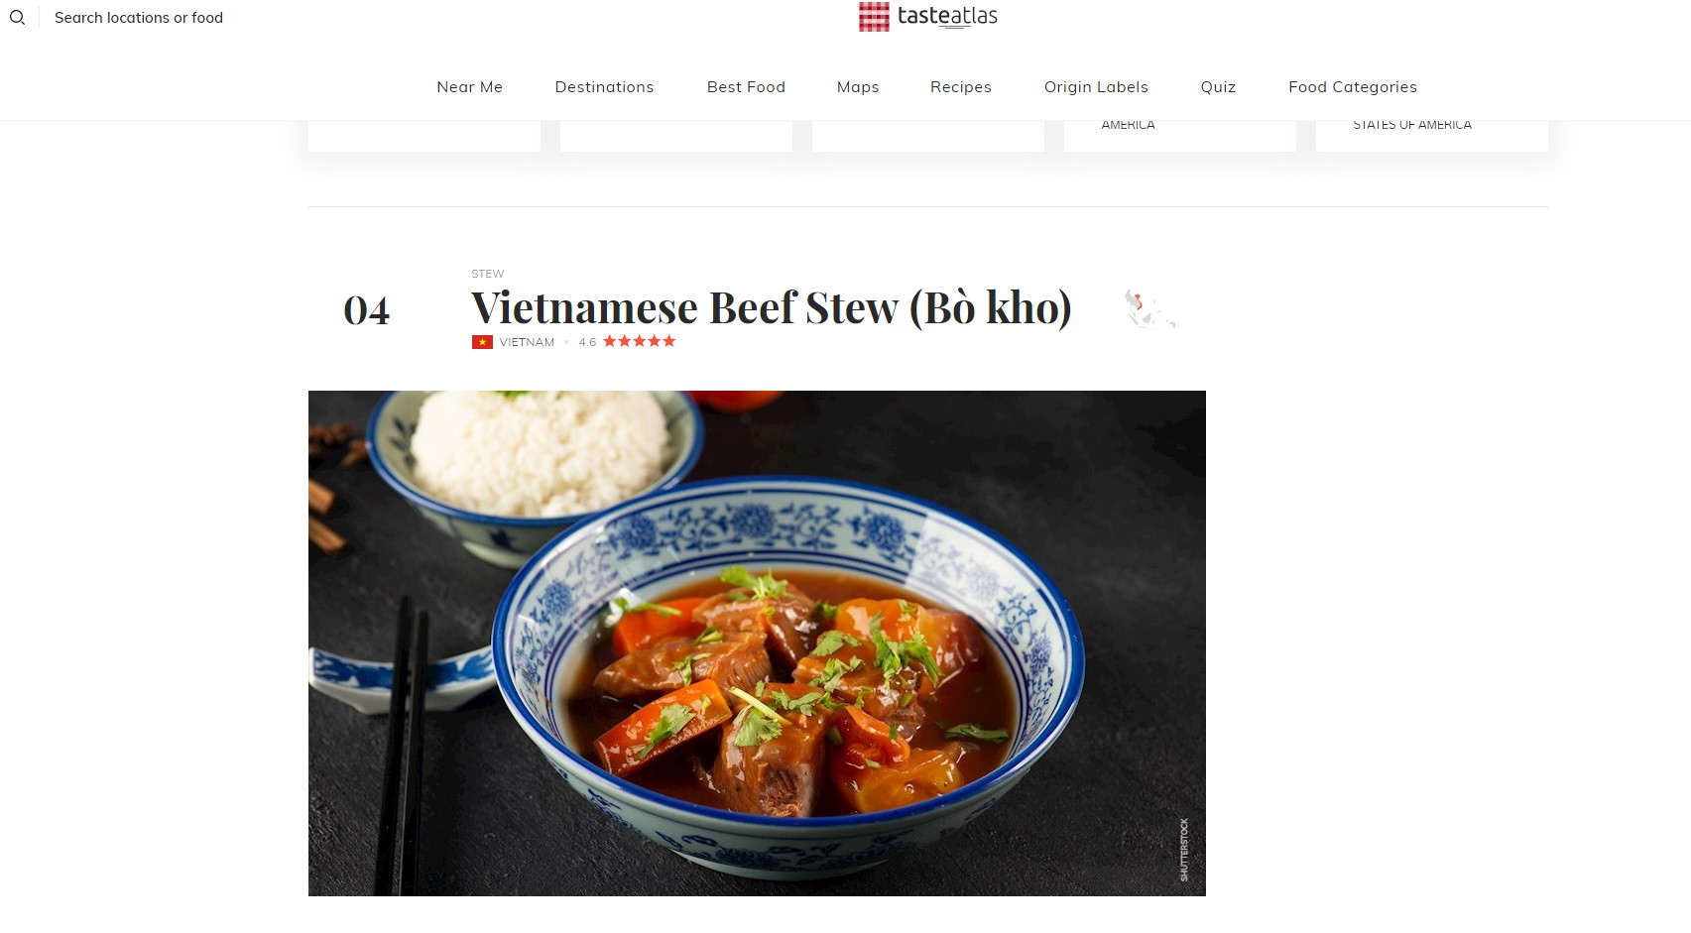Open the Near Me menu item
Screen dimensions: 1691x933
pyautogui.click(x=470, y=87)
